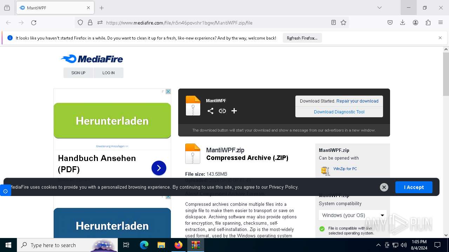Click the MantiWPF zip file icon in dark panel
Screen dimensions: 449x252
coord(193,106)
